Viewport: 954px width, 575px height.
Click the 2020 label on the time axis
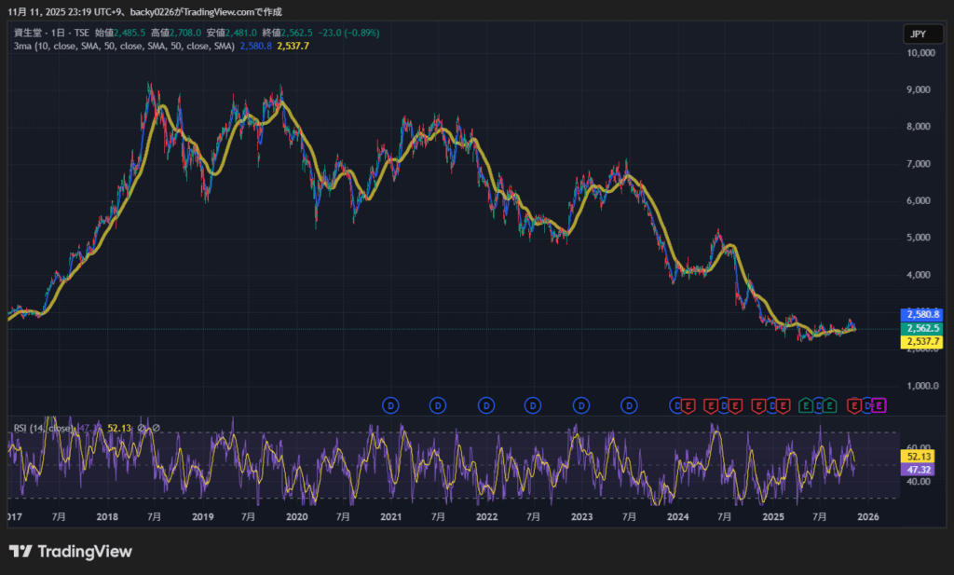297,516
